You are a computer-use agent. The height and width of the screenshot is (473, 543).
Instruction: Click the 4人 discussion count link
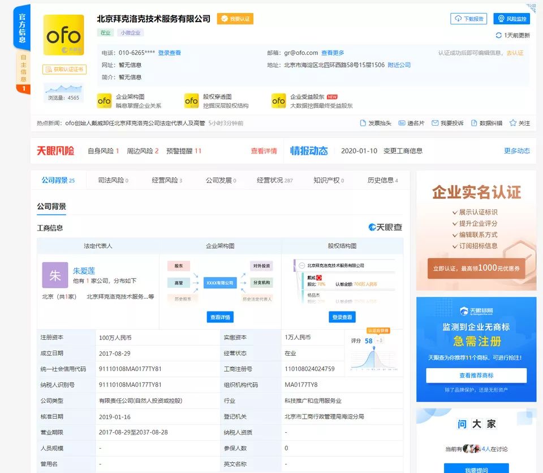[486, 449]
